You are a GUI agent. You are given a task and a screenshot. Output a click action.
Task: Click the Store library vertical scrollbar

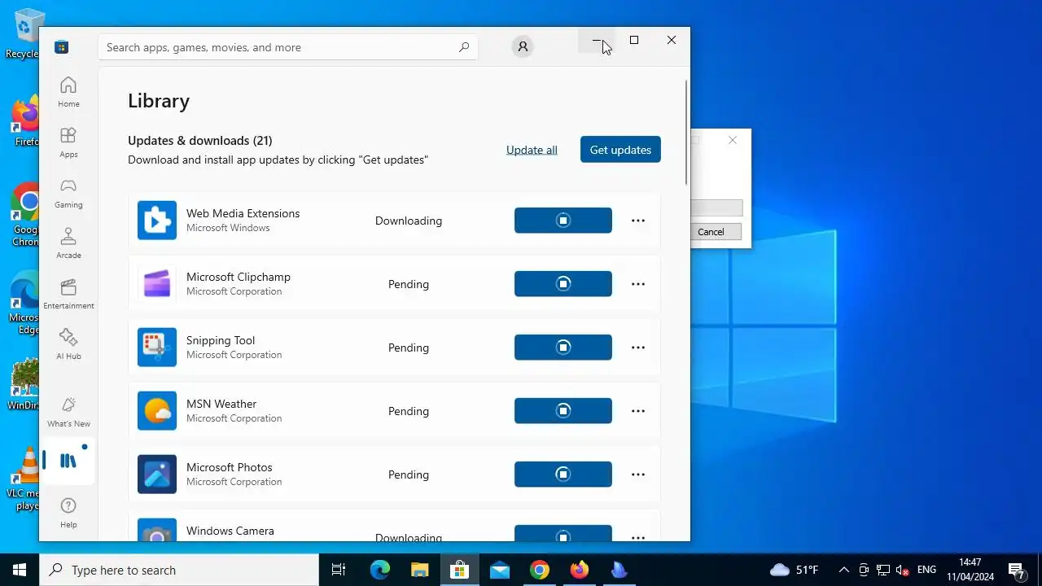tap(686, 133)
